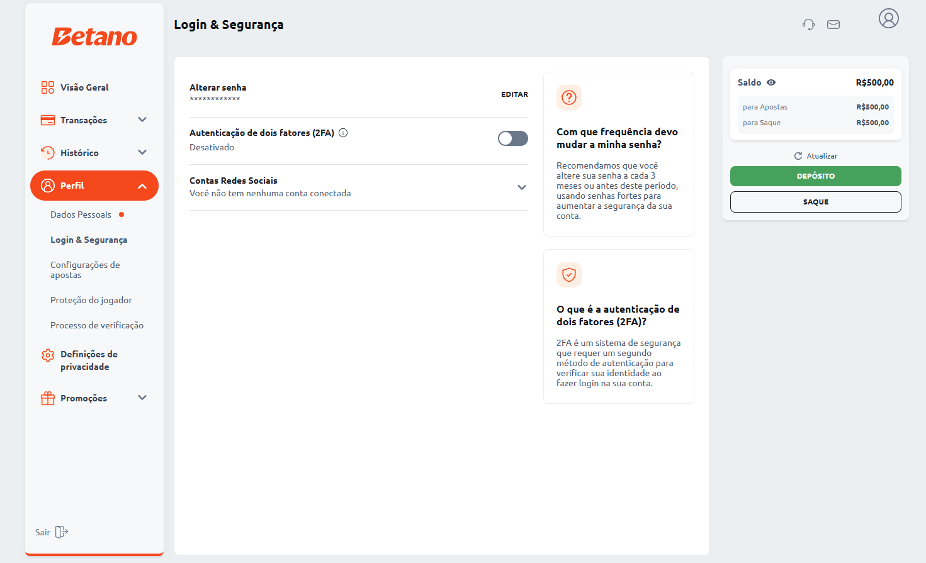This screenshot has width=926, height=563.
Task: Expand Contas Redes Sociais section
Action: pos(521,187)
